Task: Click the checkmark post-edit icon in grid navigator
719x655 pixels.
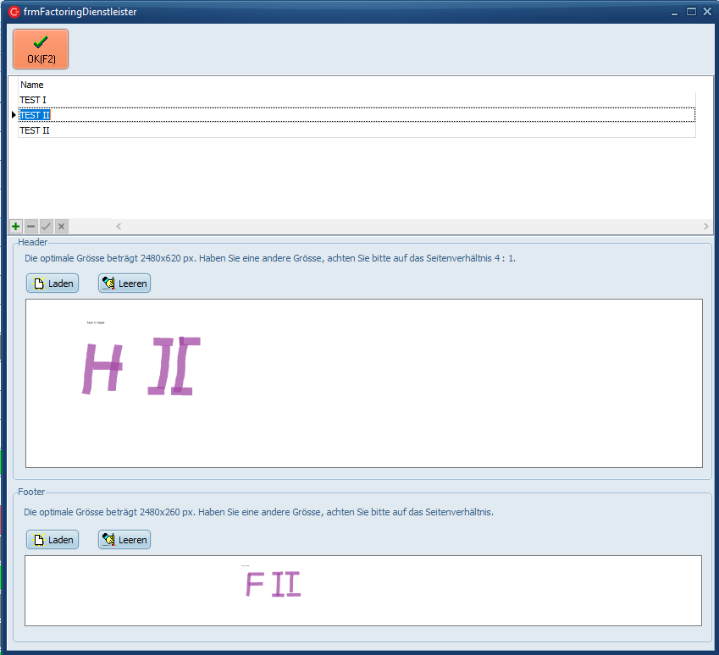Action: [47, 227]
